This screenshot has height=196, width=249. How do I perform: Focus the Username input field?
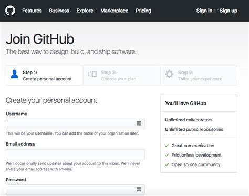click(75, 124)
